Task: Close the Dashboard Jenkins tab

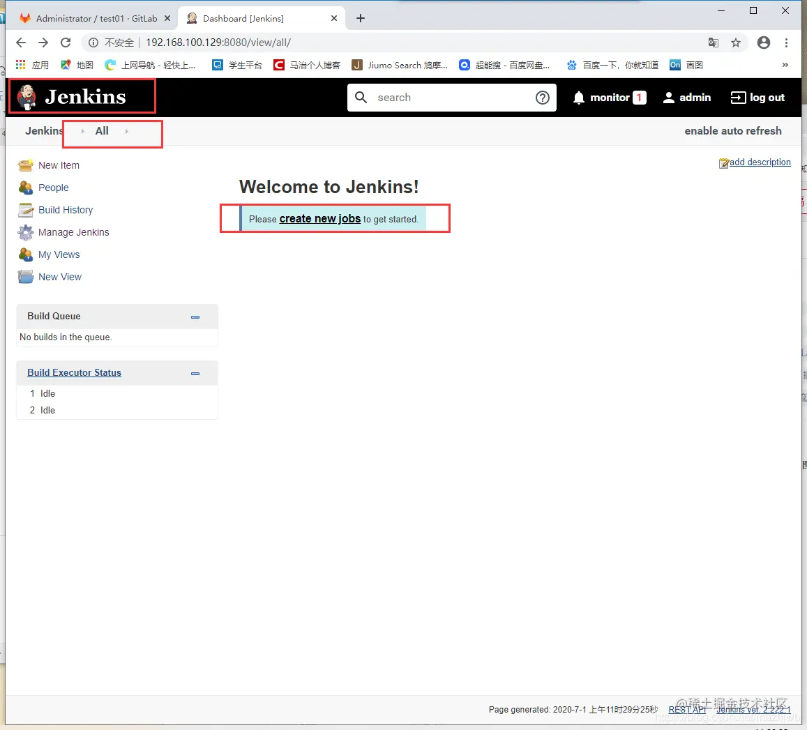Action: point(334,19)
